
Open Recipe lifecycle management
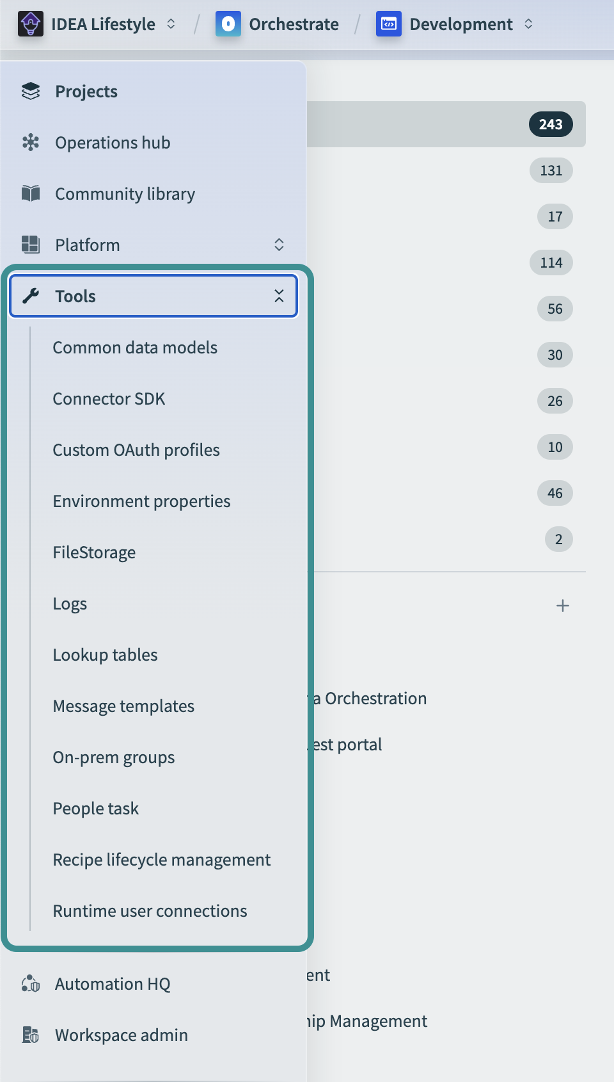(x=162, y=860)
